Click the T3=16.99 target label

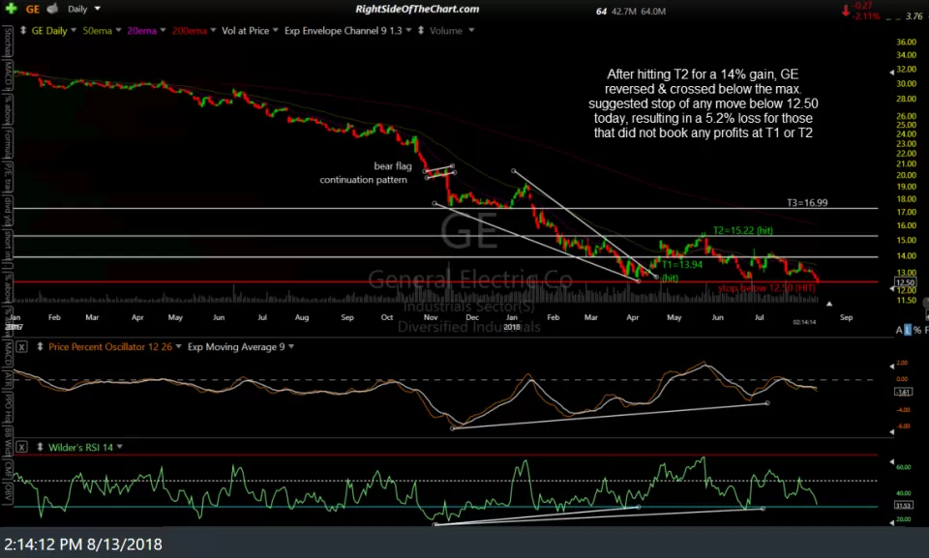807,202
